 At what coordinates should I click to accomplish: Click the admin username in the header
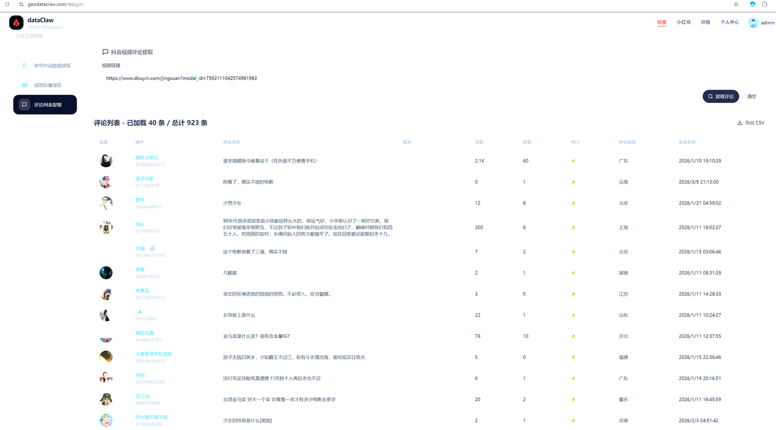pos(768,23)
